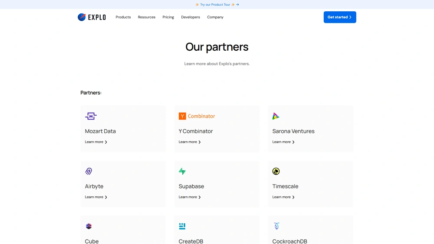Click the arrow in the Product Tour banner
This screenshot has height=244, width=434.
tap(237, 5)
